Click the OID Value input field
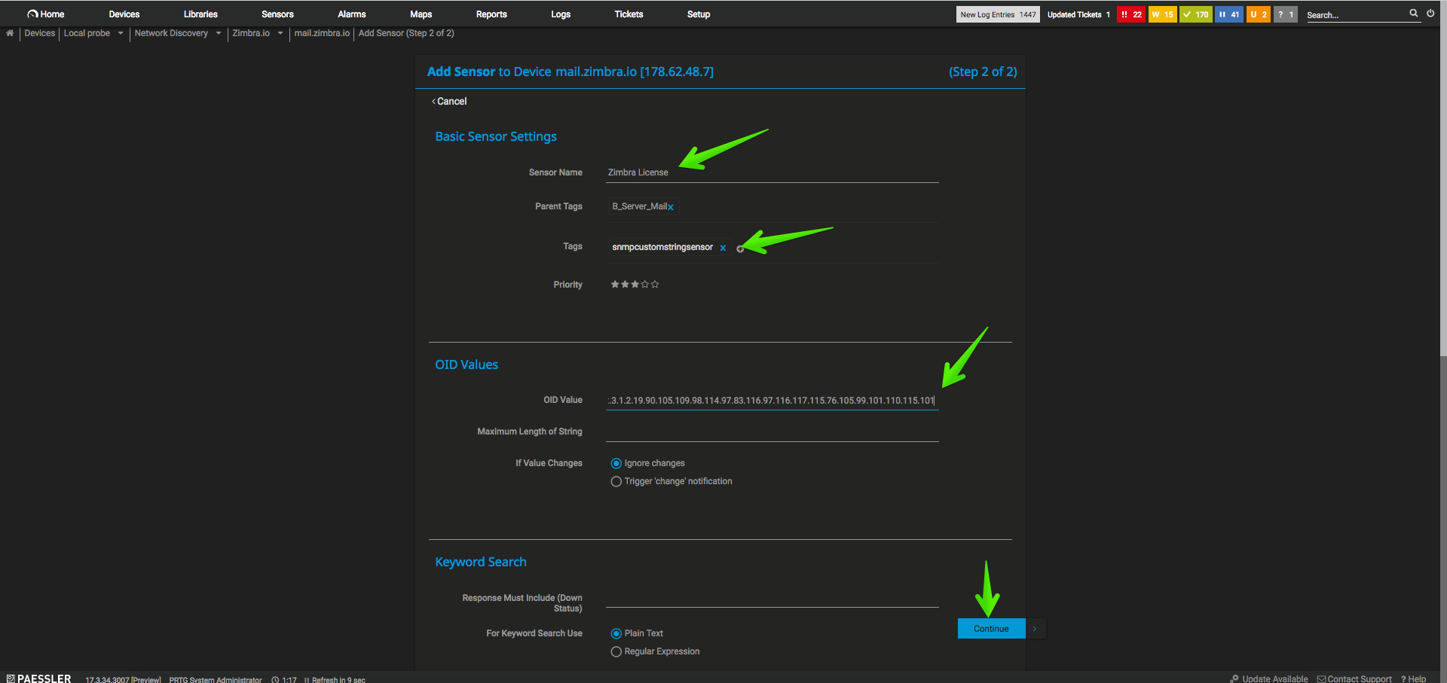1447x683 pixels. [x=772, y=401]
